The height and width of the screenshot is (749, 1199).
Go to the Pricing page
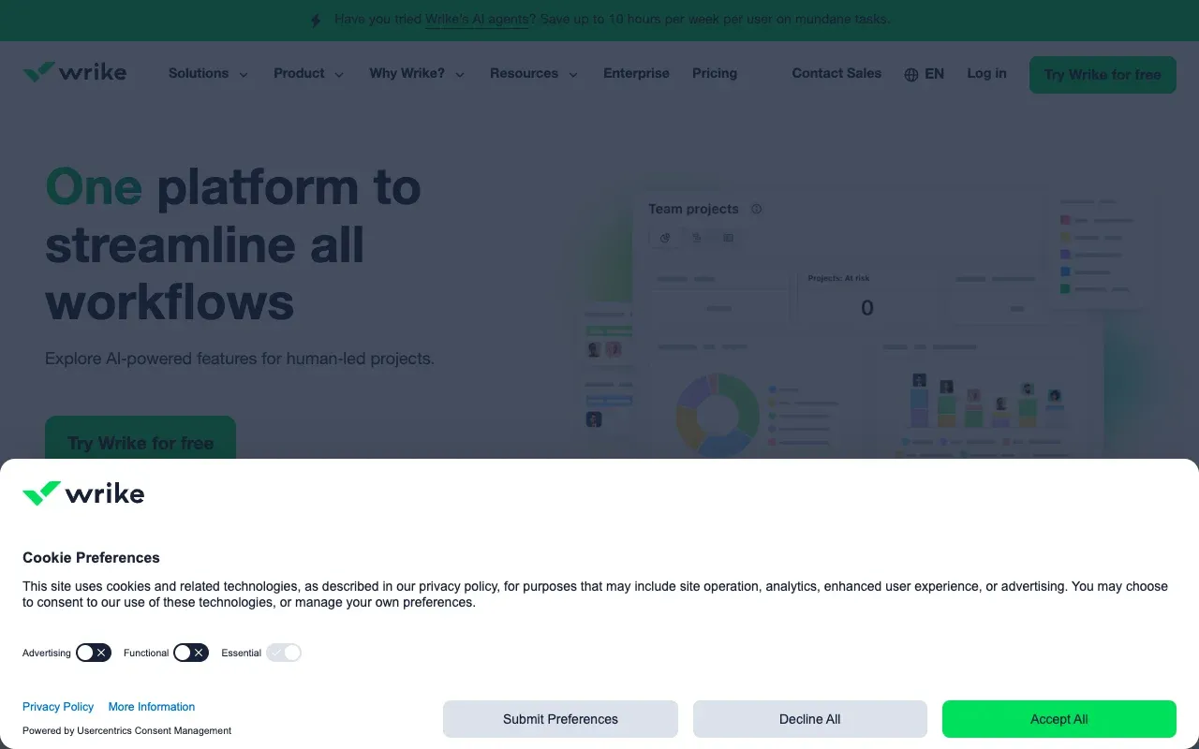pyautogui.click(x=715, y=73)
